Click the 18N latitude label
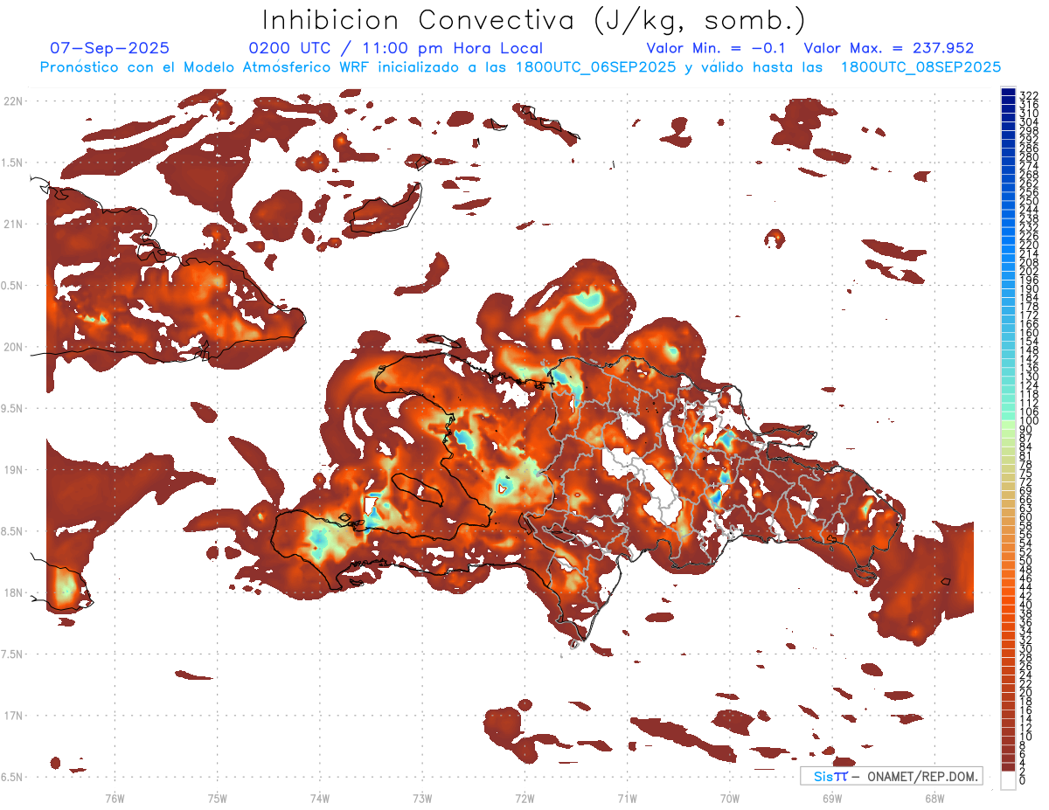This screenshot has width=1049, height=810. pyautogui.click(x=12, y=592)
